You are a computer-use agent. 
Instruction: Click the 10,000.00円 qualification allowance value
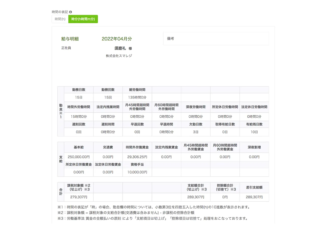tap(137, 172)
